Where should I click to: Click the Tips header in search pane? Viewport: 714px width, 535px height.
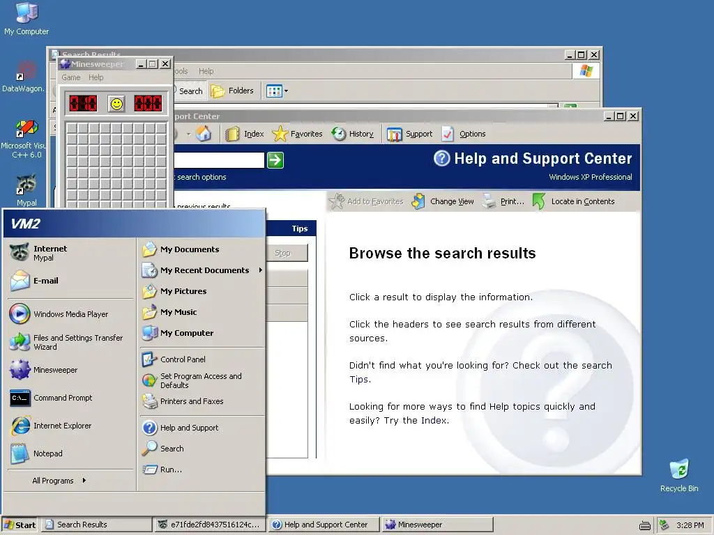pyautogui.click(x=300, y=228)
